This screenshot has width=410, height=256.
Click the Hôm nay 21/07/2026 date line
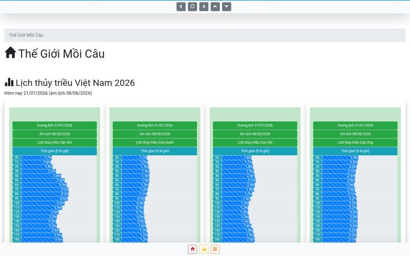click(x=48, y=93)
